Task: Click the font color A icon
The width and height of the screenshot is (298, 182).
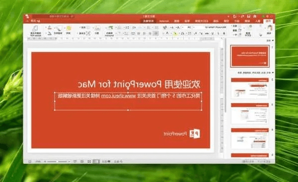Action: (167, 33)
